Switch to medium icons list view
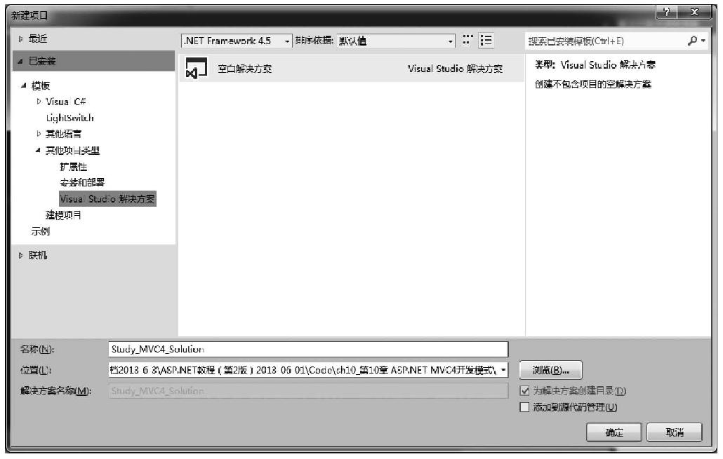This screenshot has width=723, height=459. tap(486, 40)
